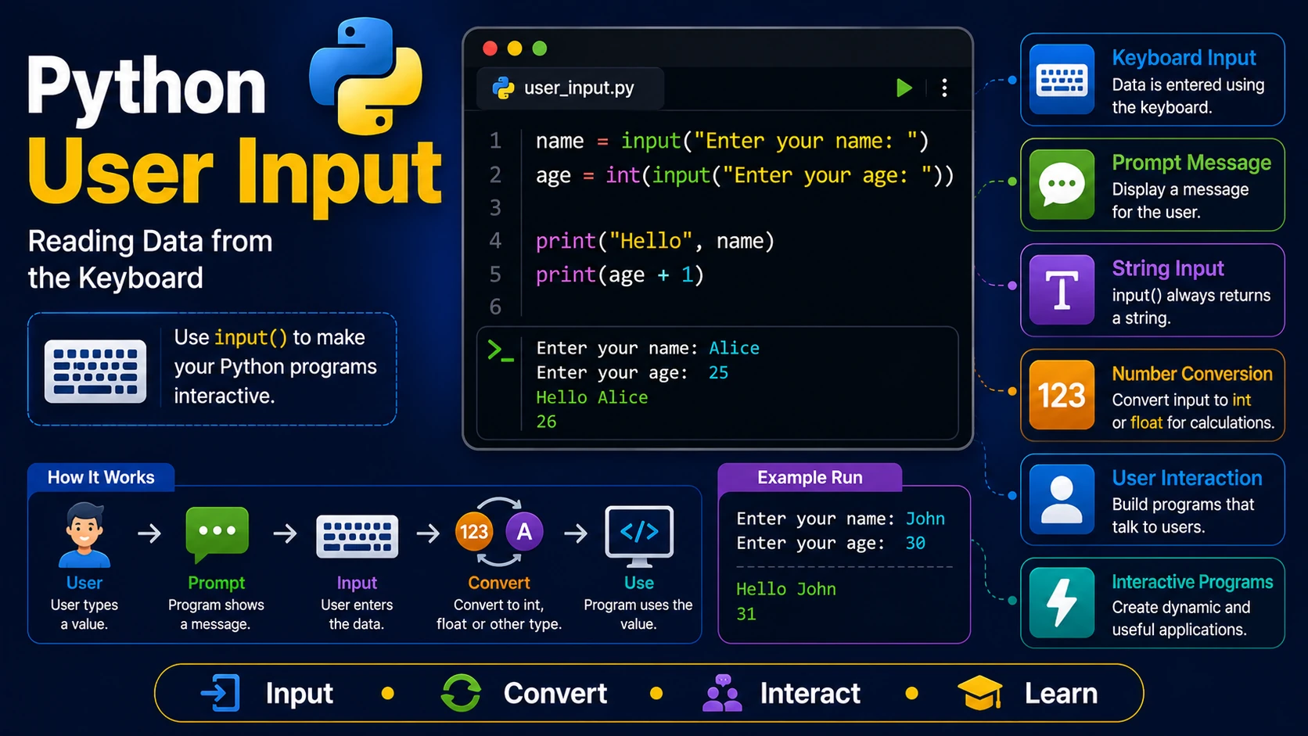The image size is (1308, 736).
Task: Click 'input() always returns a string.' description
Action: point(1191,307)
